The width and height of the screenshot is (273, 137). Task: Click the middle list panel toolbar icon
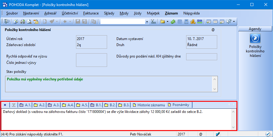click(215, 22)
